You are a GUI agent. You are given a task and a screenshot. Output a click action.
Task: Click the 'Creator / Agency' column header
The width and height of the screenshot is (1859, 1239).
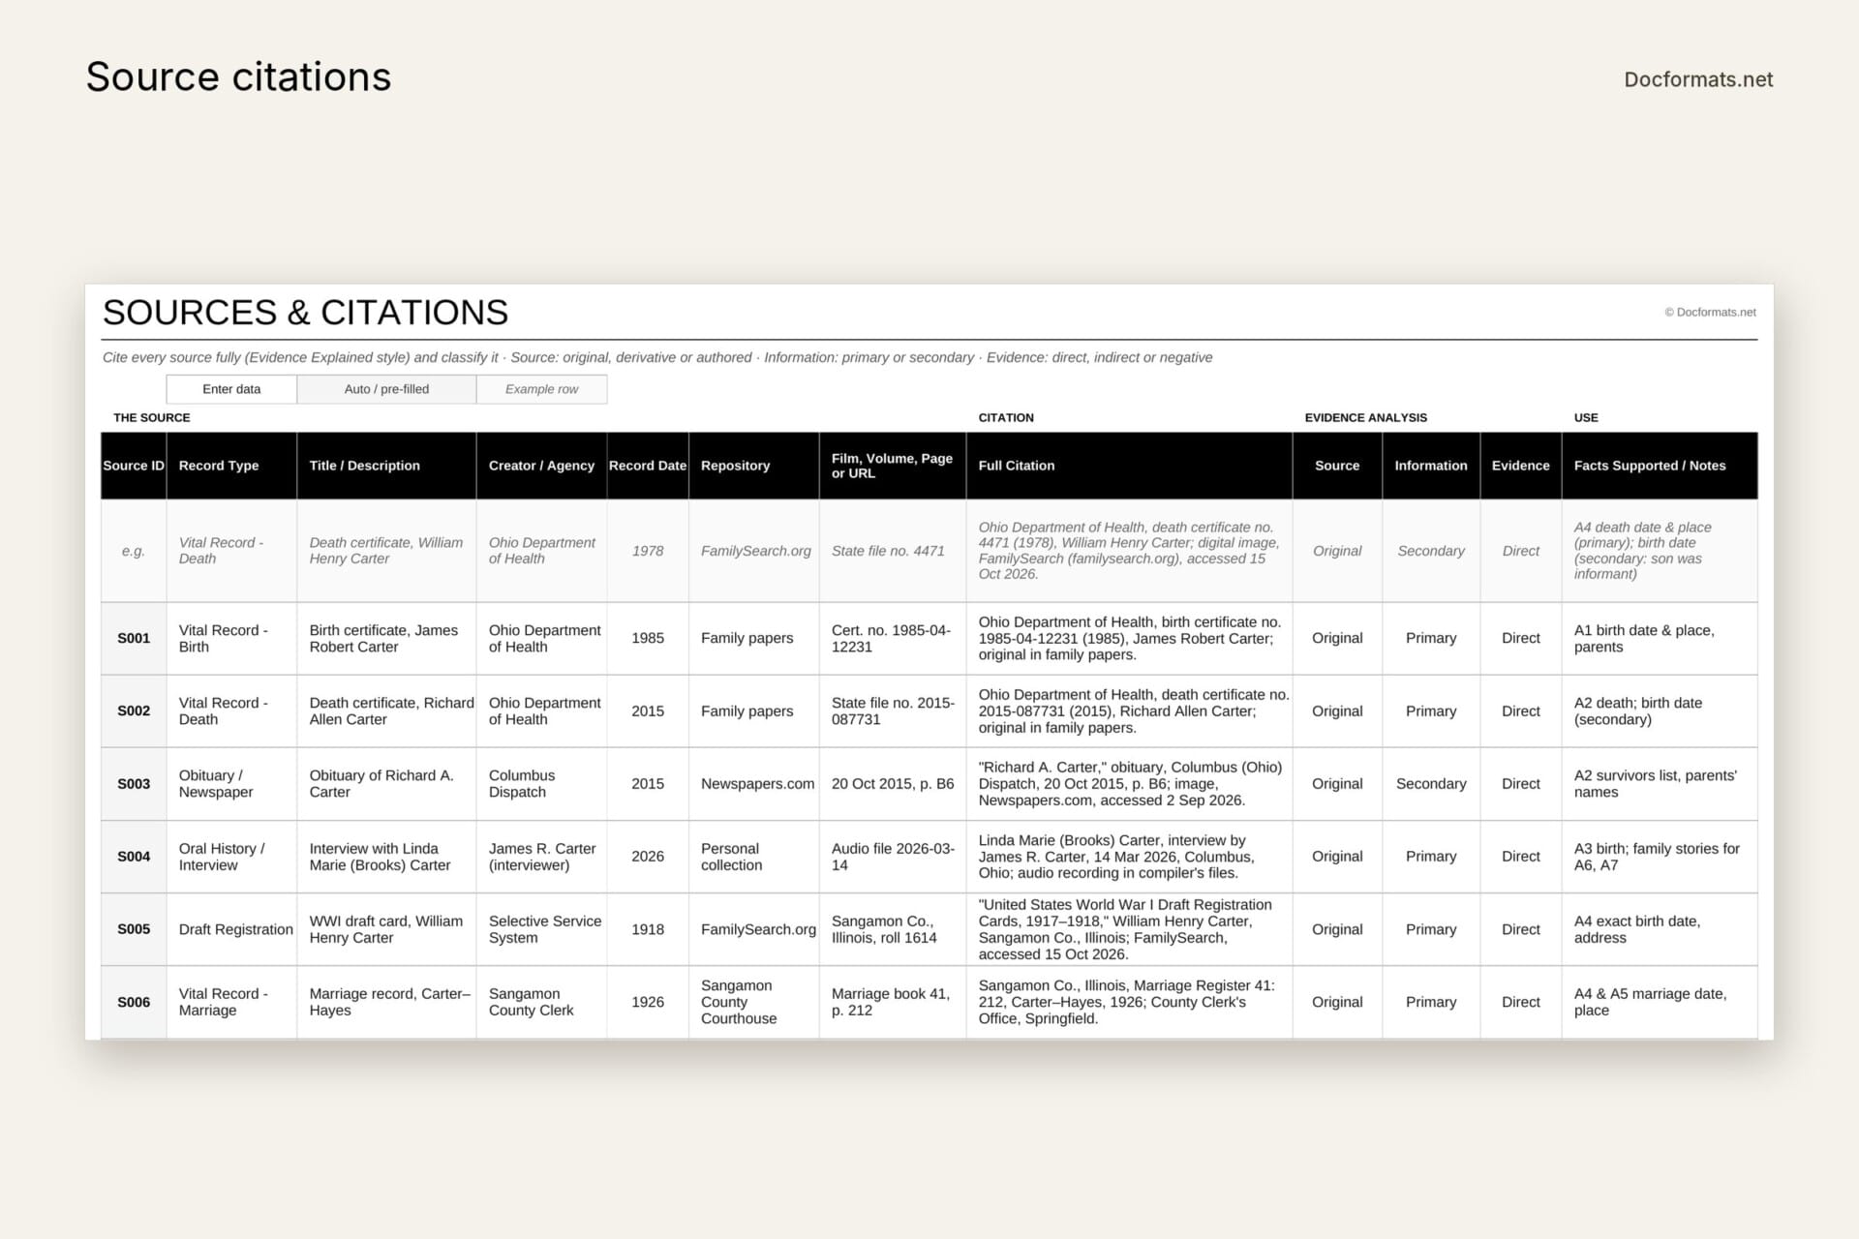(541, 466)
